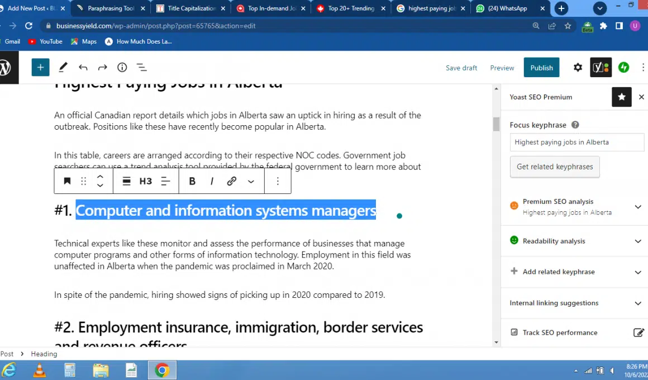Click the Publish button
The width and height of the screenshot is (648, 380).
541,68
